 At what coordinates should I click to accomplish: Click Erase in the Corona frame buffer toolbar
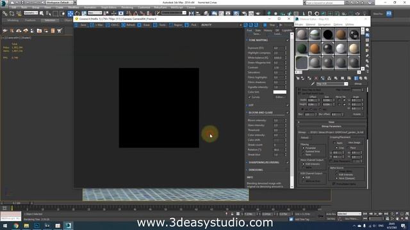click(143, 25)
